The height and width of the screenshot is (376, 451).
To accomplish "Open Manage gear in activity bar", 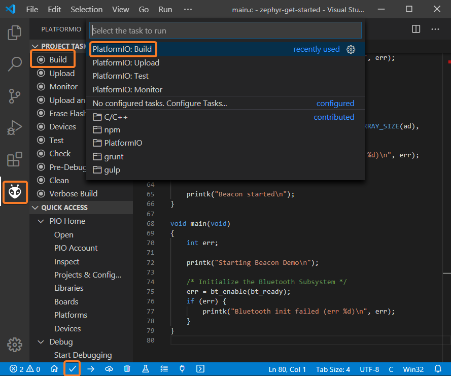I will point(14,345).
